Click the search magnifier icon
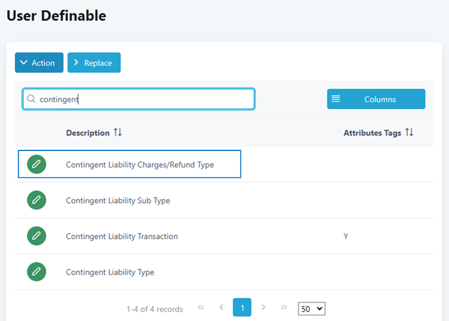Viewport: 449px width, 321px height. (x=31, y=99)
